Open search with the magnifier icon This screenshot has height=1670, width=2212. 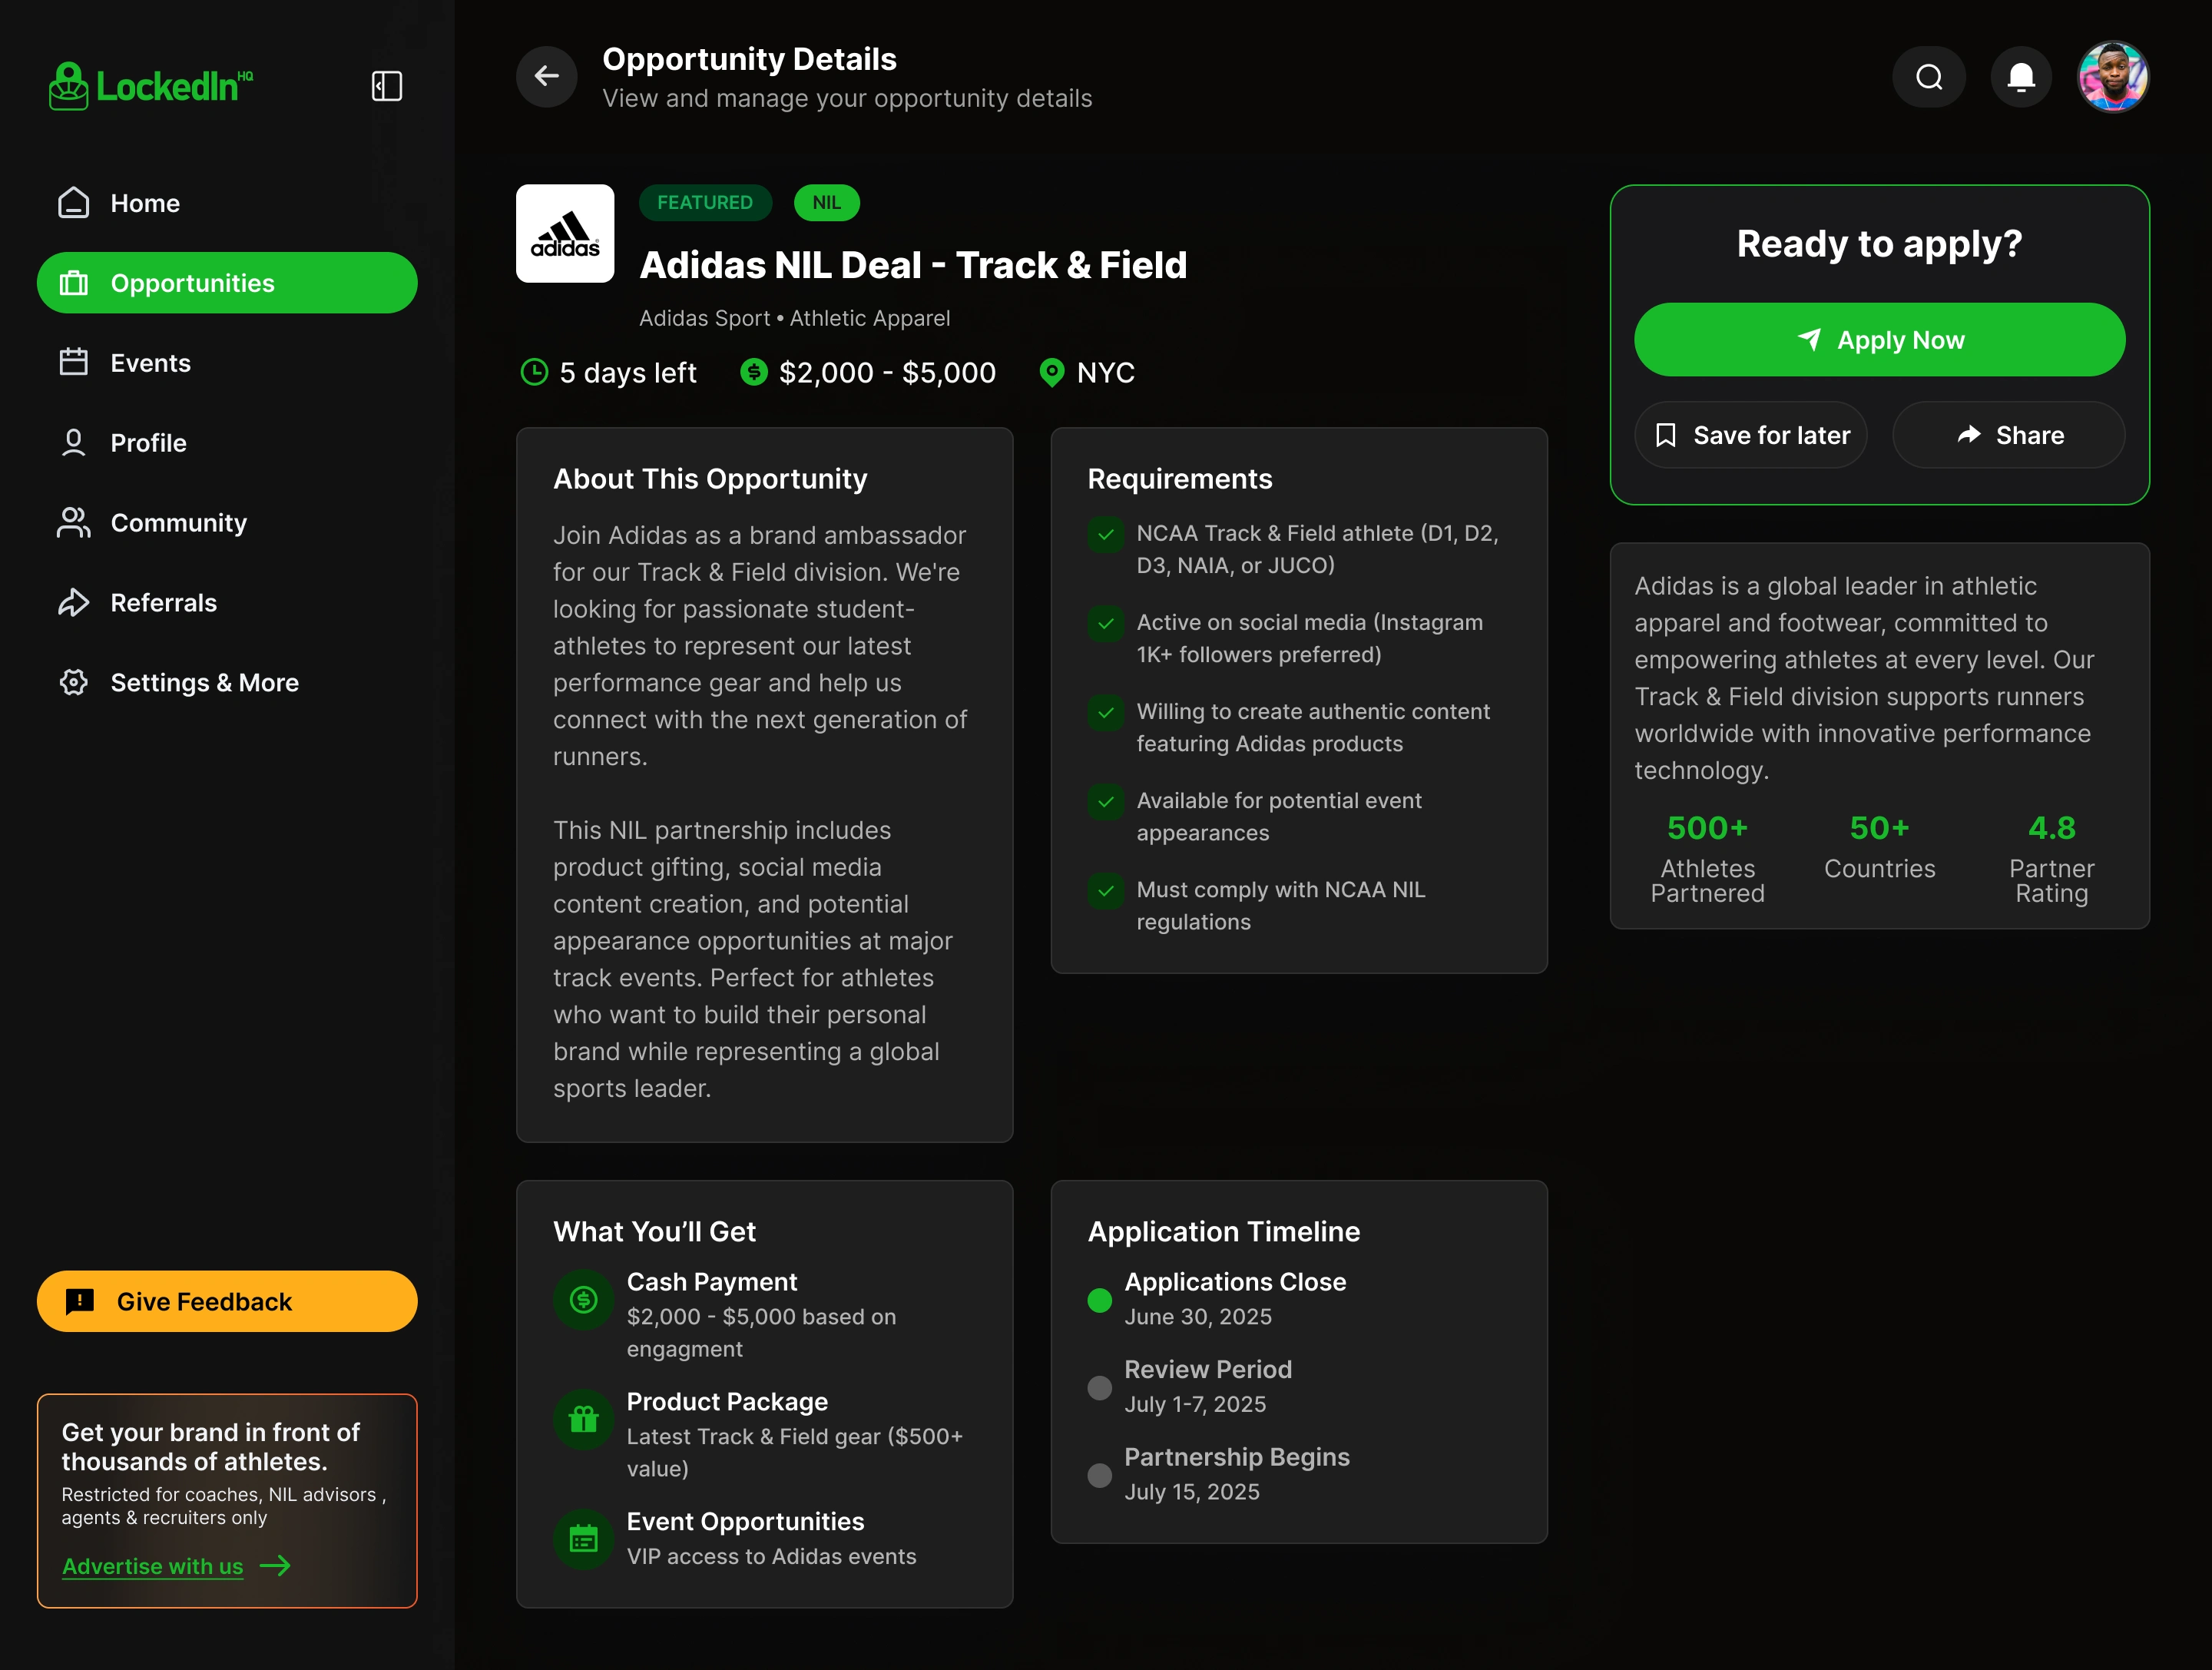pyautogui.click(x=1929, y=76)
